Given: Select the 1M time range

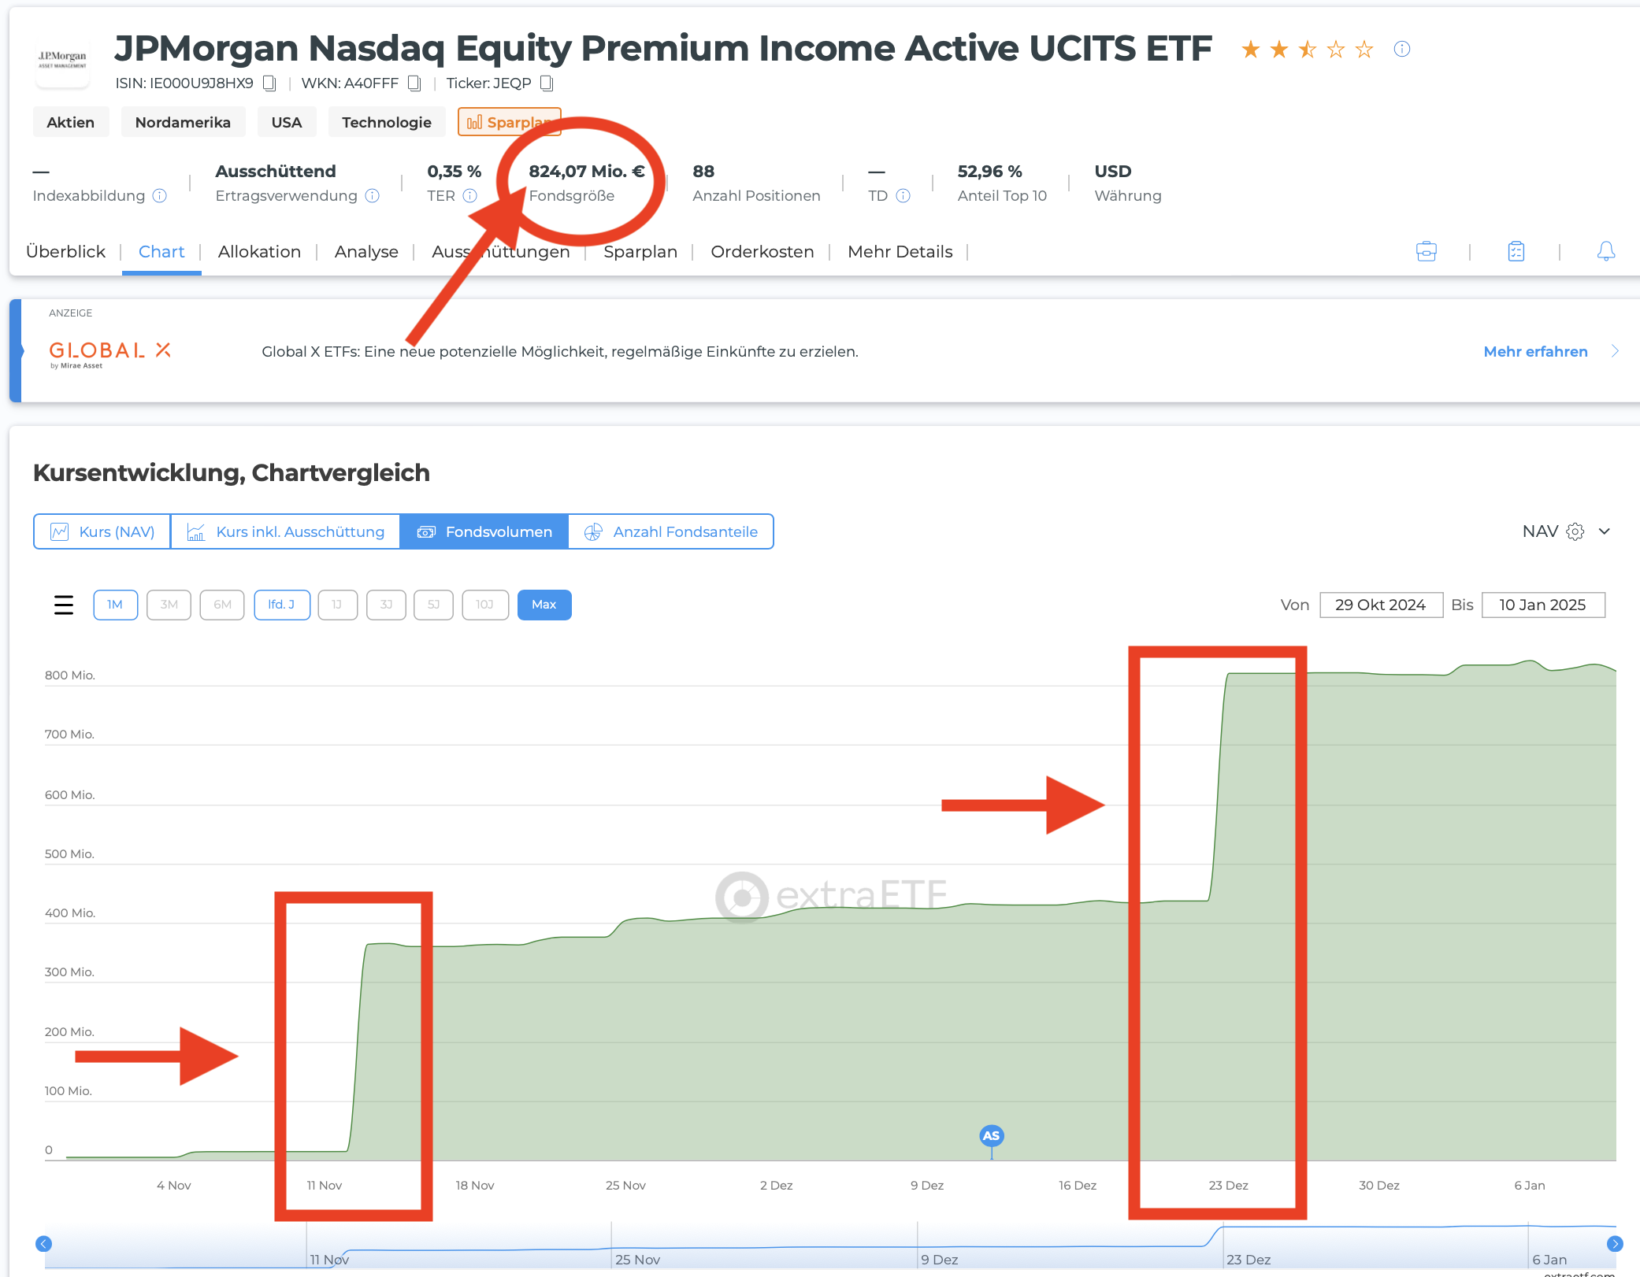Looking at the screenshot, I should (115, 605).
